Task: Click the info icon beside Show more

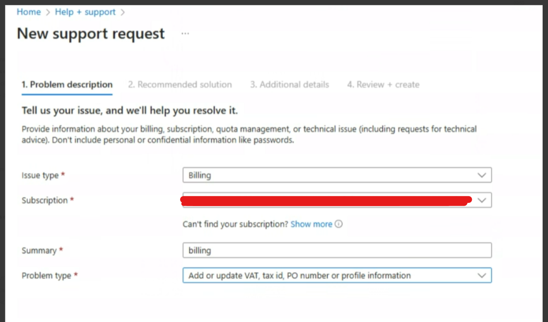Action: tap(339, 224)
